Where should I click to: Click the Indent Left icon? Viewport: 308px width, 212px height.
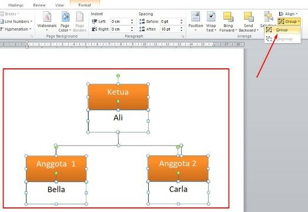95,21
